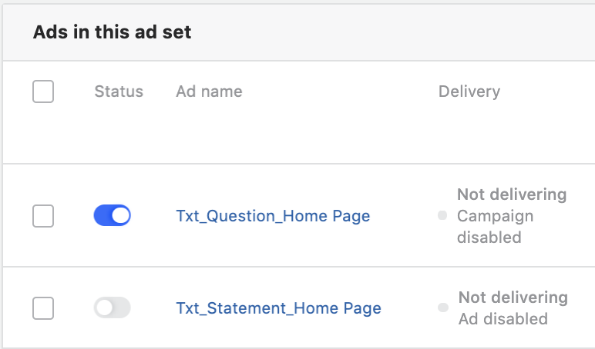
Task: Tick the select-all ads checkbox in header
Action: (43, 92)
